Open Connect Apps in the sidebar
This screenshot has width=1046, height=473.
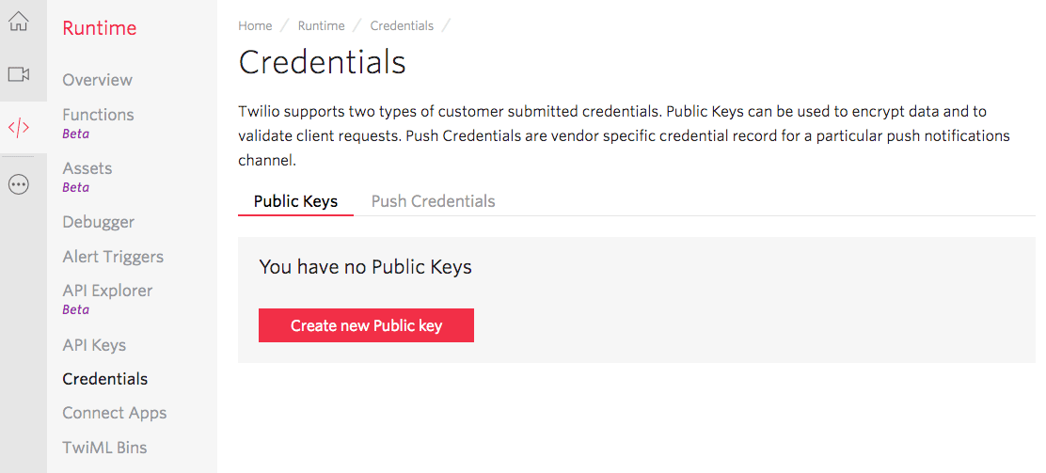[114, 413]
